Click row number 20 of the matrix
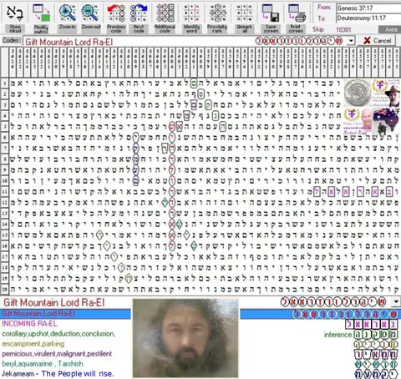 (x=5, y=289)
